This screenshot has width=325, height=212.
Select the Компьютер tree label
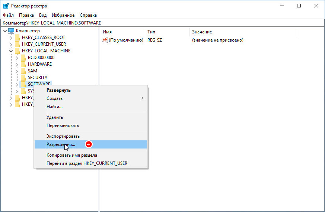28,31
